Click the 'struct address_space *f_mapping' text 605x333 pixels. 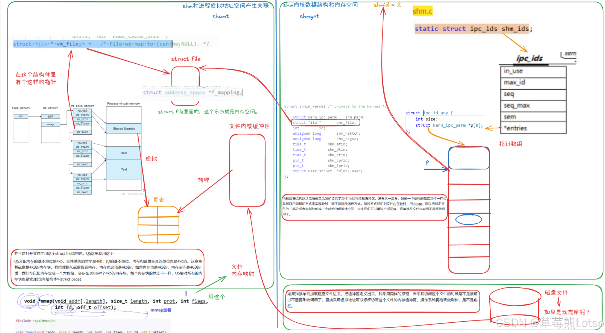click(192, 93)
